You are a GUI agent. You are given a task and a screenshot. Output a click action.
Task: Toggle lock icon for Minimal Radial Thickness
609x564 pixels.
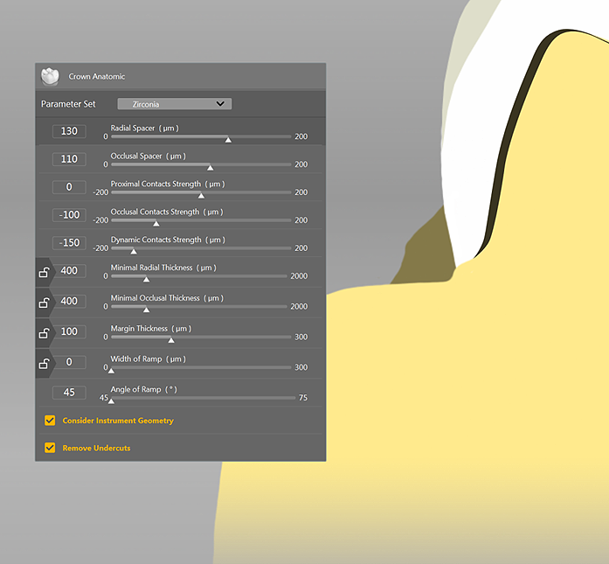point(44,272)
